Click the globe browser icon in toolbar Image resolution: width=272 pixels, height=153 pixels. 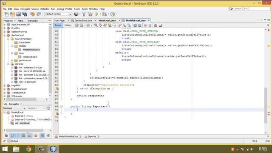(76, 14)
